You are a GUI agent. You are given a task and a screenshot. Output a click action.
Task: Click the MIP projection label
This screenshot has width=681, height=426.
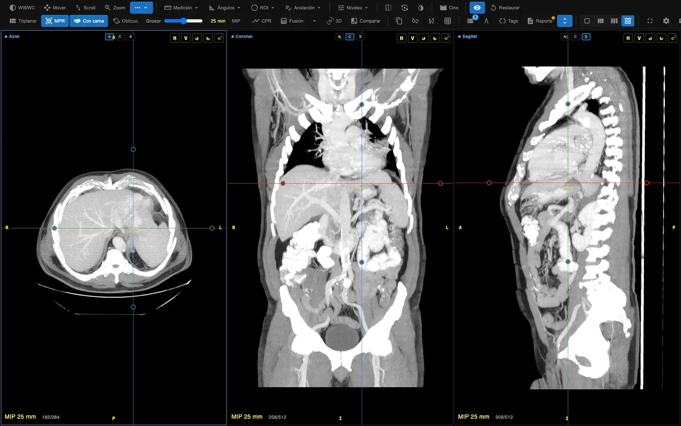click(x=236, y=21)
